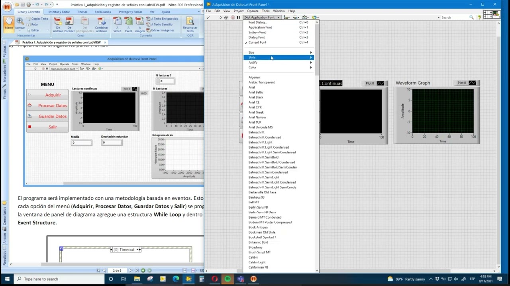Click the Plot 0 legend swatch of Waveform Graph

pyautogui.click(x=472, y=83)
